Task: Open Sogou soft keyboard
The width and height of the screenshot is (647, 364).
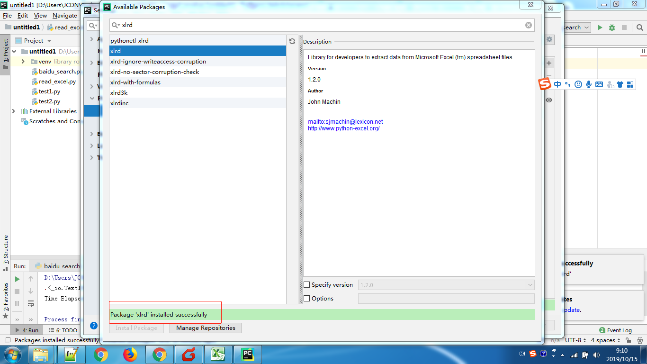Action: coord(599,84)
